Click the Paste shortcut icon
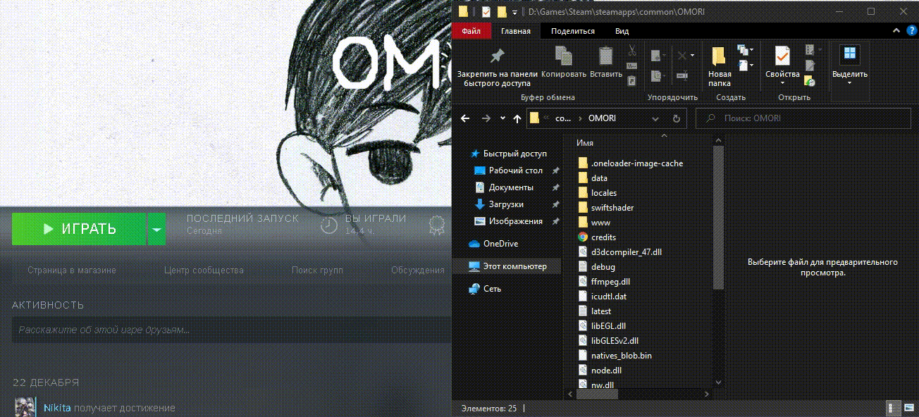919x417 pixels. [632, 81]
